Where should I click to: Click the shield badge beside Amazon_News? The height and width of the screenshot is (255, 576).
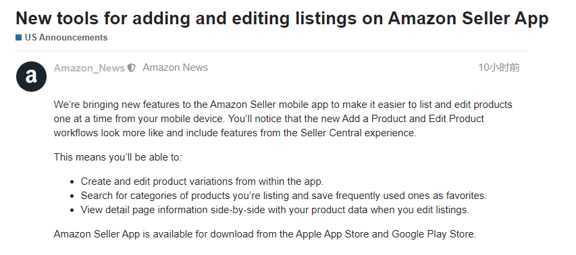pos(132,68)
